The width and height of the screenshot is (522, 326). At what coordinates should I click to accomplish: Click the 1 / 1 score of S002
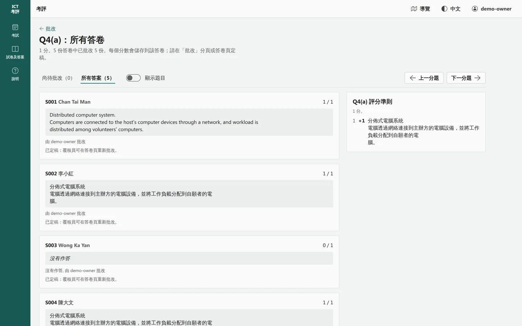328,174
